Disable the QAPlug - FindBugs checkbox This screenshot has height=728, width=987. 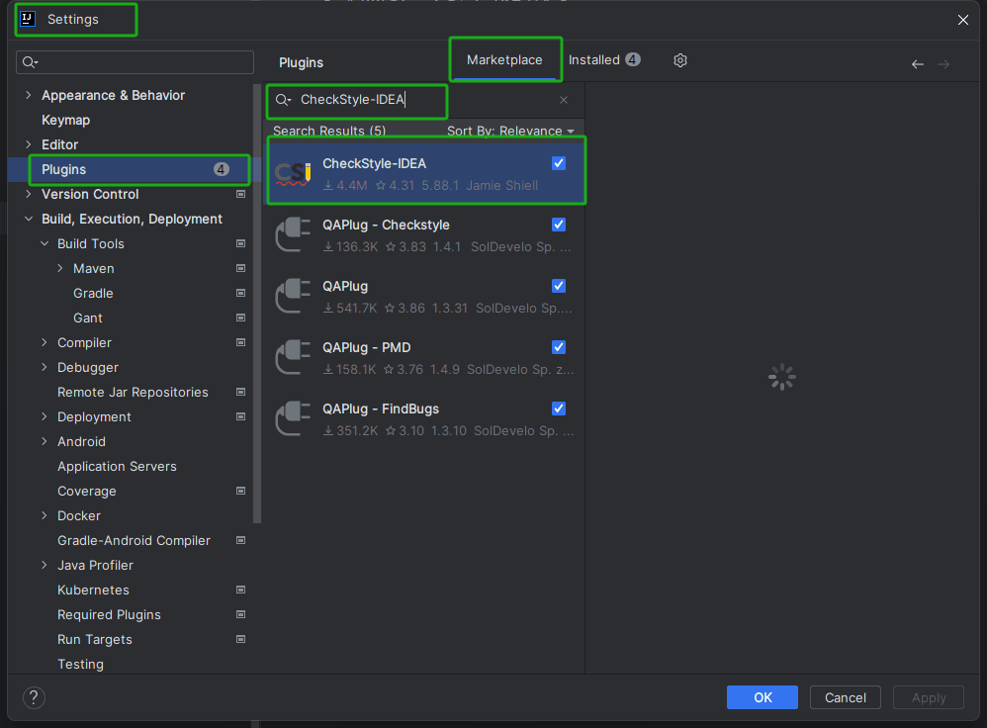tap(559, 409)
